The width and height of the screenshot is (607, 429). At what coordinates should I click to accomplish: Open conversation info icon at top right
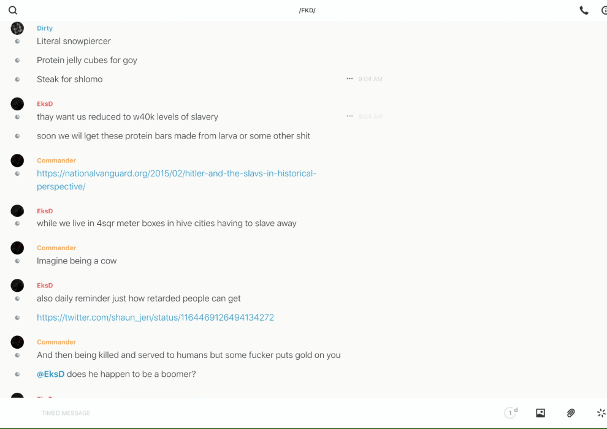click(603, 10)
